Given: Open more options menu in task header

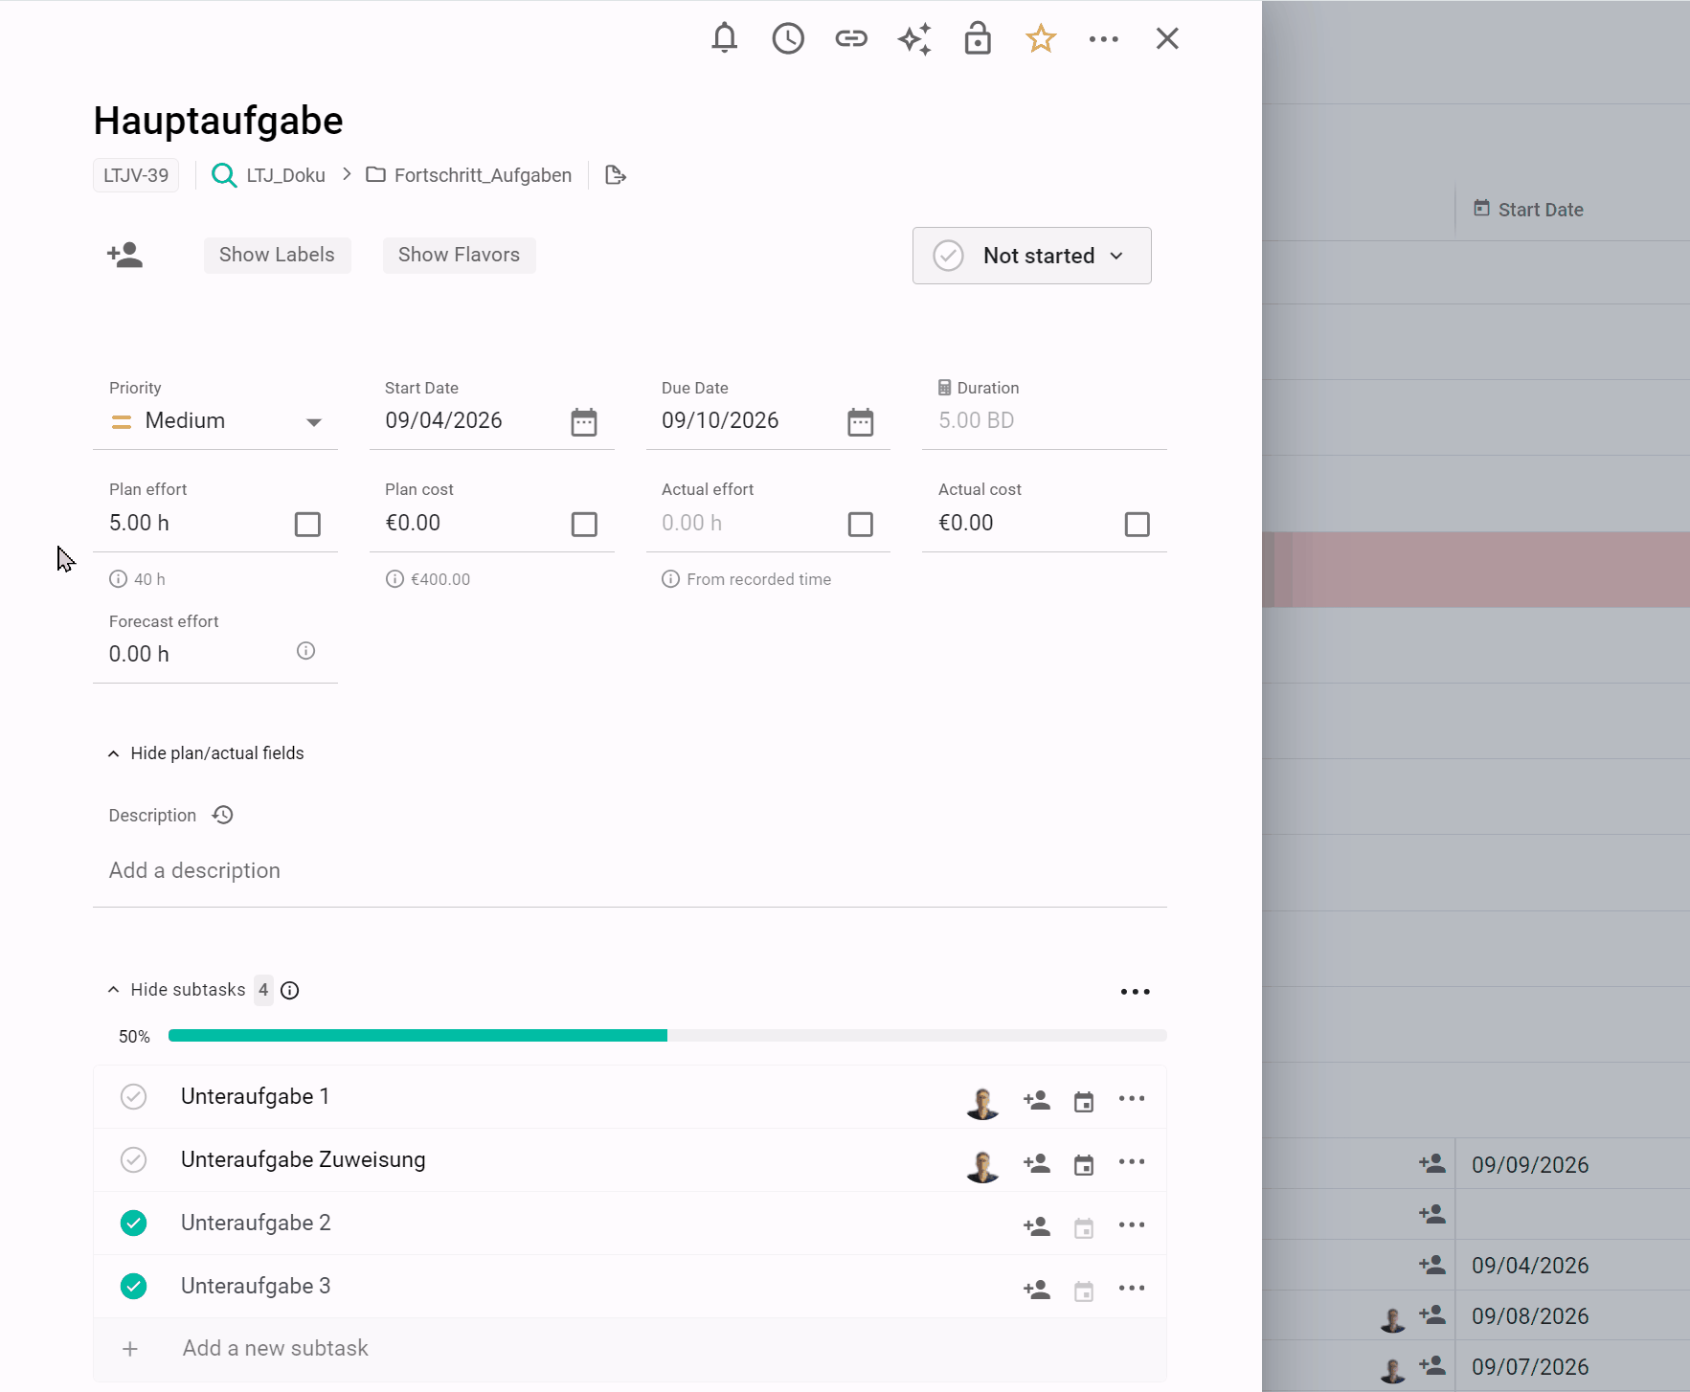Looking at the screenshot, I should (x=1104, y=39).
